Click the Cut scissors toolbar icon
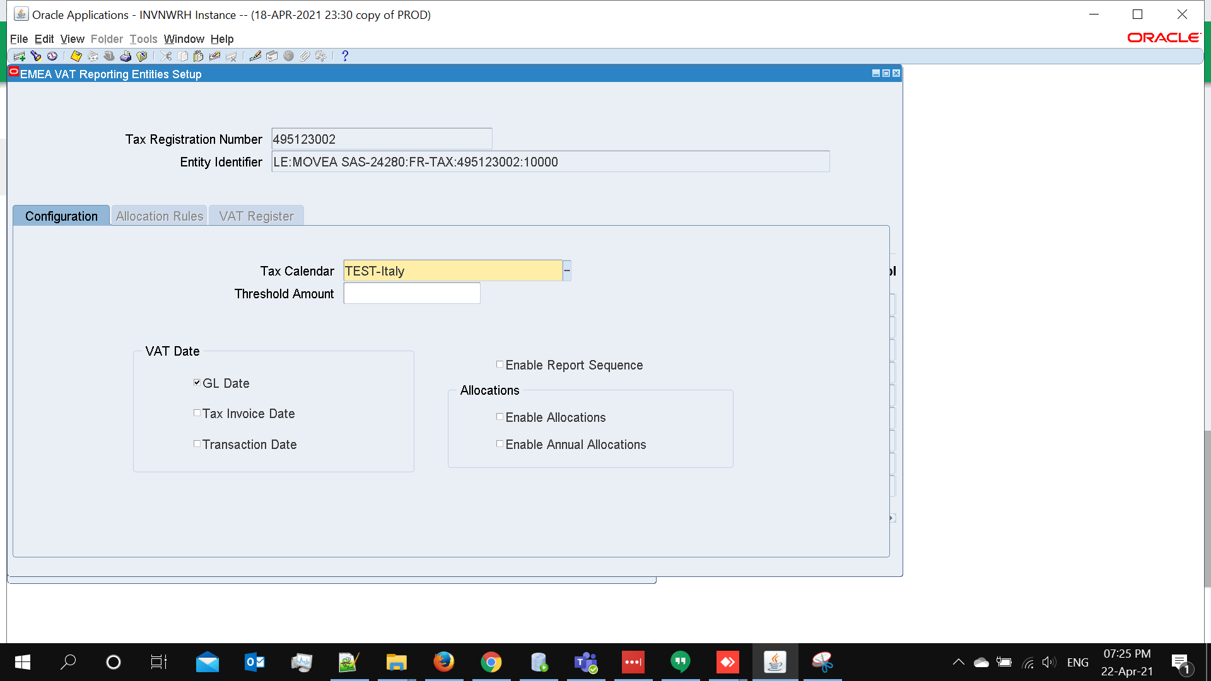1211x681 pixels. [x=166, y=56]
